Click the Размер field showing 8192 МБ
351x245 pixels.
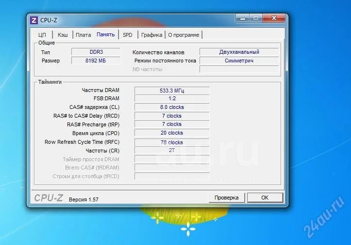(96, 61)
